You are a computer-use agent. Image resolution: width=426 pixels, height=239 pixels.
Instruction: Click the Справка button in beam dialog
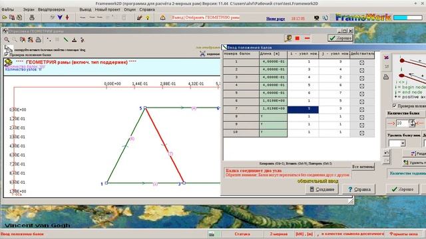tap(359, 189)
